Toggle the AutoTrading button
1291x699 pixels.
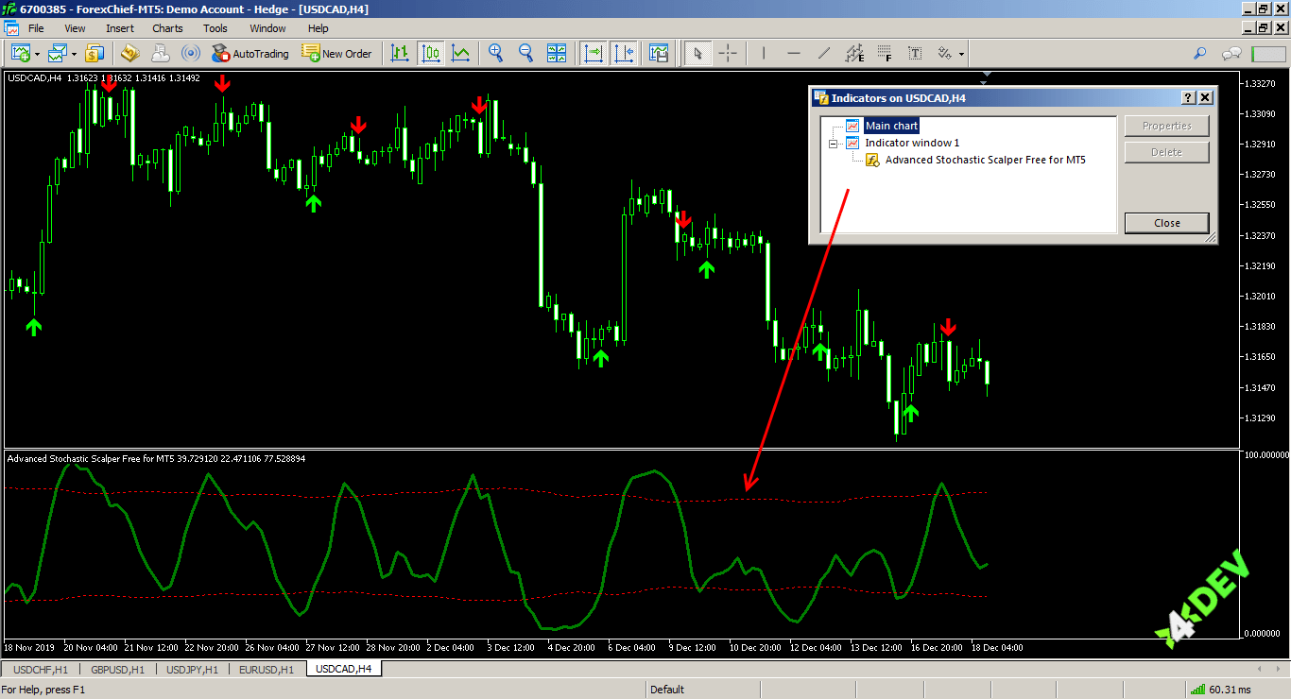point(250,53)
